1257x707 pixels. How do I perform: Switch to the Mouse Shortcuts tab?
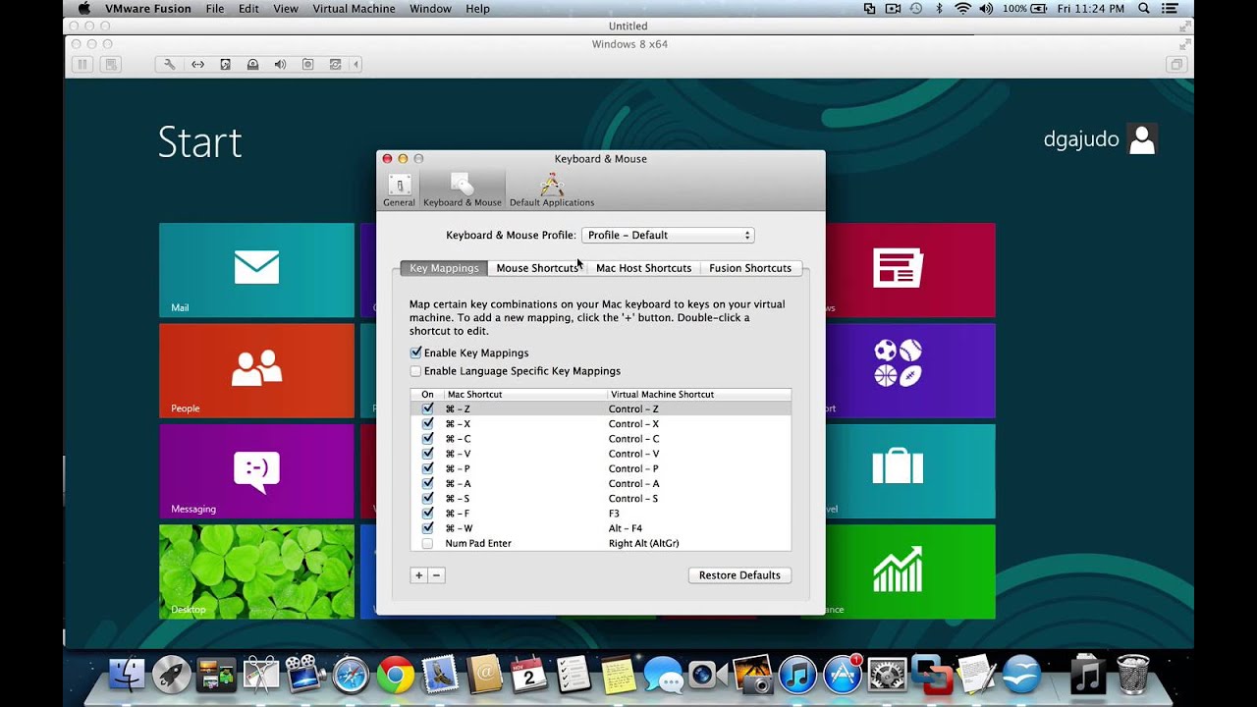pos(537,268)
